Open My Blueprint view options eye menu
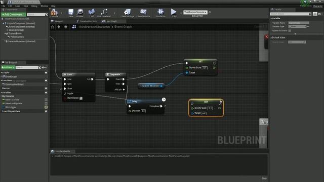 [x=44, y=67]
